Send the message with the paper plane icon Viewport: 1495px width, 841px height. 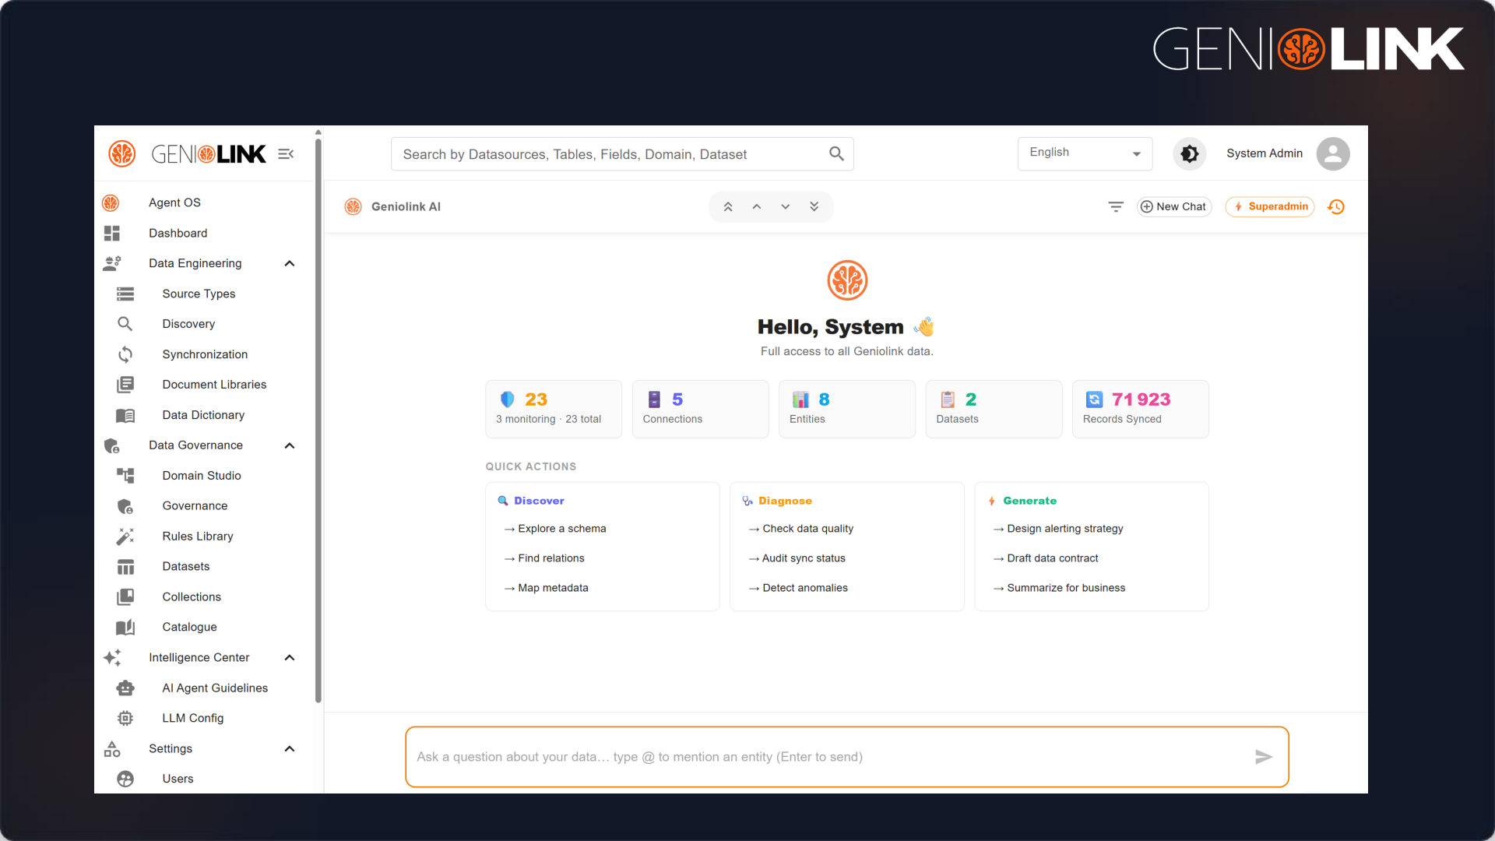click(1264, 757)
